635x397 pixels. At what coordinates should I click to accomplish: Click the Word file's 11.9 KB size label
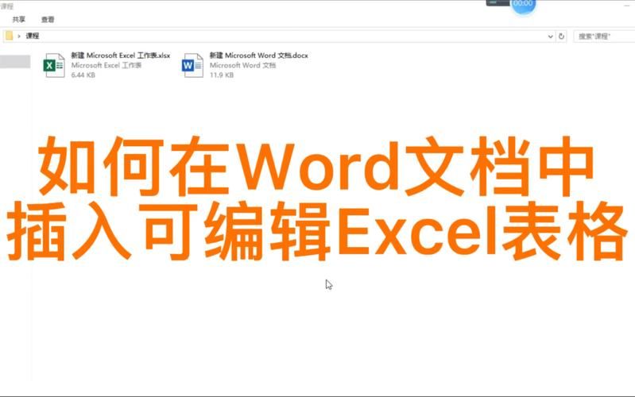pos(222,75)
